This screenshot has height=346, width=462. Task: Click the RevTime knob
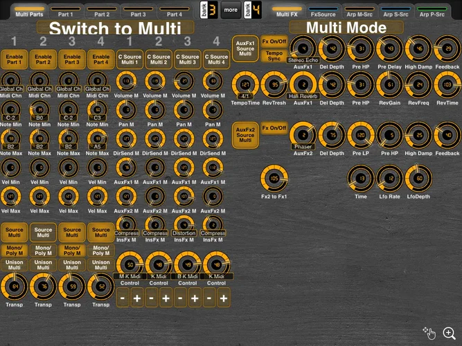click(447, 85)
